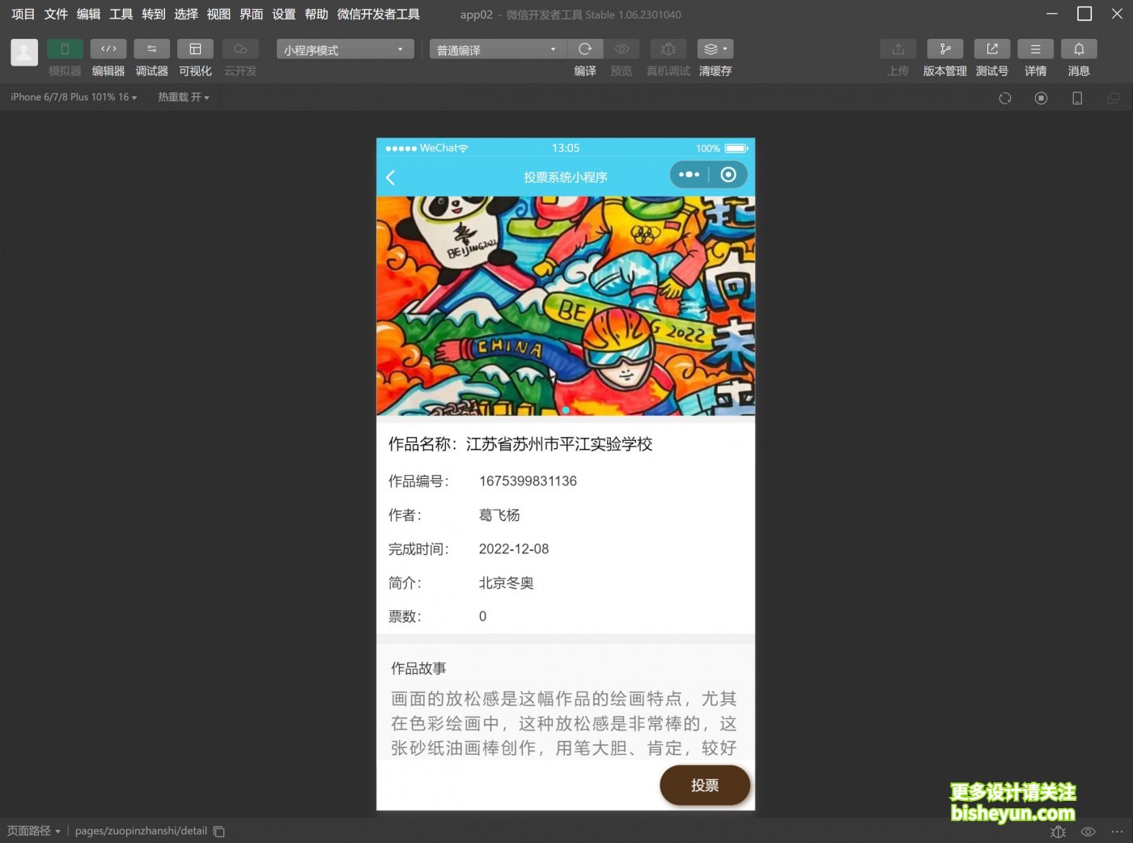Open the 文件 menu

pyautogui.click(x=56, y=15)
